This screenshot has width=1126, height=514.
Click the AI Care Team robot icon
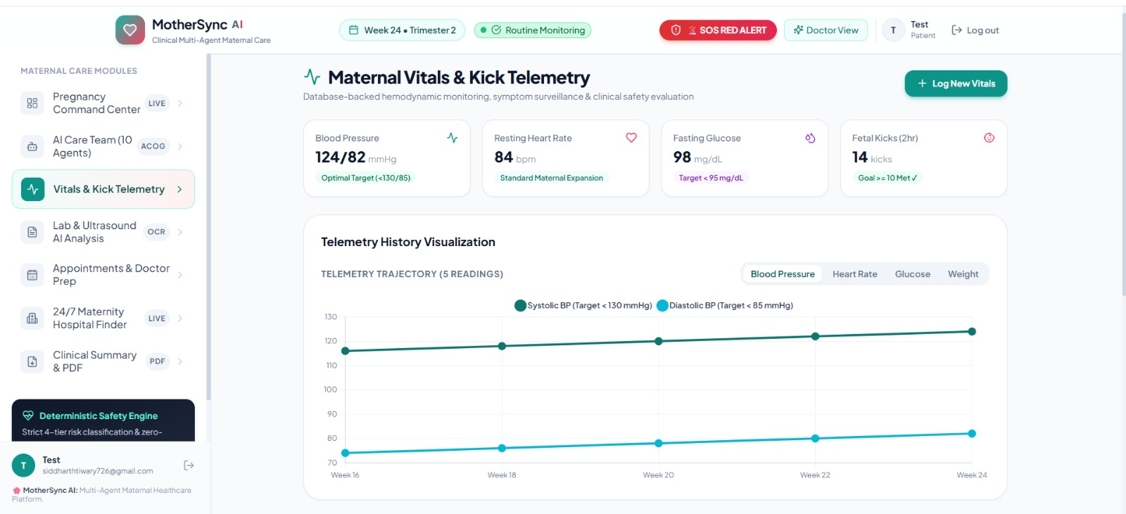point(32,146)
